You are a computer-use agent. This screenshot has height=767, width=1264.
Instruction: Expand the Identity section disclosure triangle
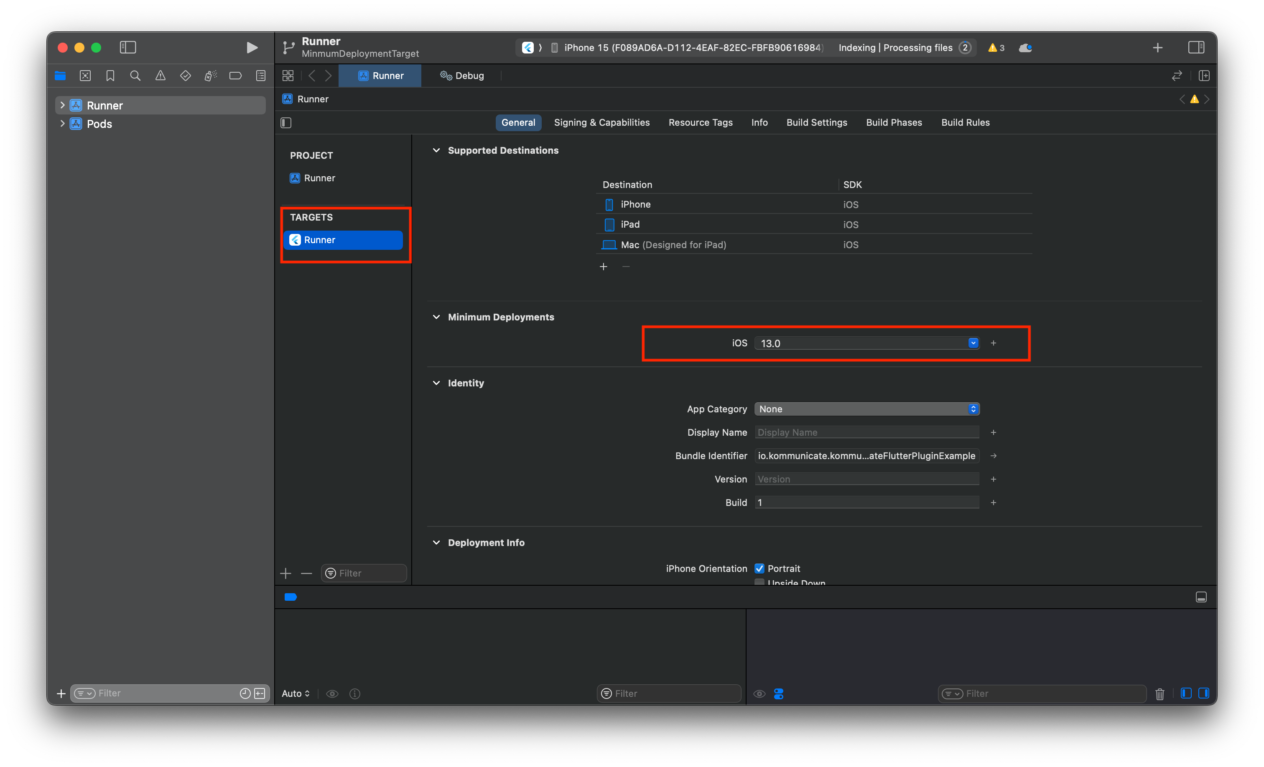(437, 383)
